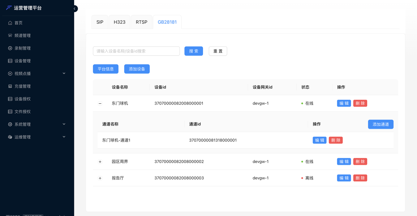Delete the 报告厅 device
This screenshot has width=417, height=216.
pos(360,178)
